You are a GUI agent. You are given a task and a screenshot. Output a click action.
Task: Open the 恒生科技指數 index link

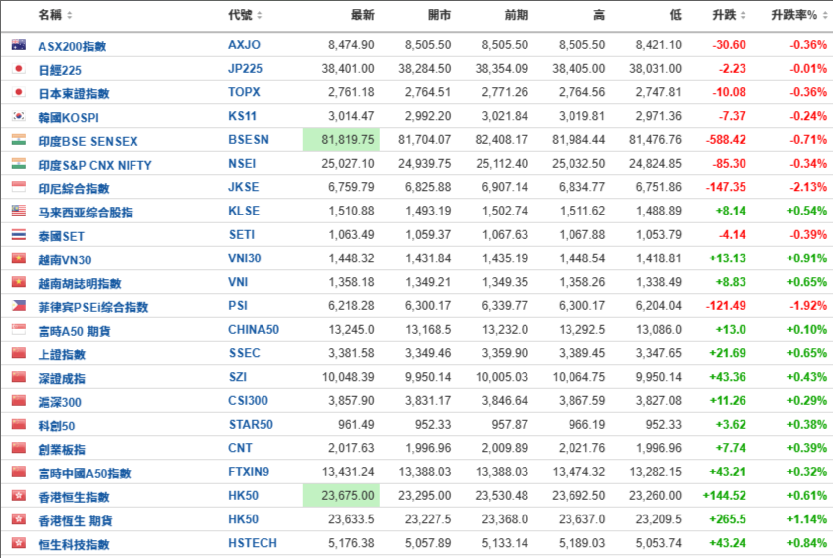coord(74,545)
